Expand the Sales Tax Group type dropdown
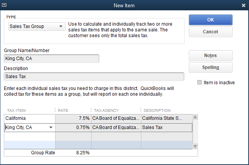Image resolution: width=249 pixels, height=165 pixels. tap(37, 26)
